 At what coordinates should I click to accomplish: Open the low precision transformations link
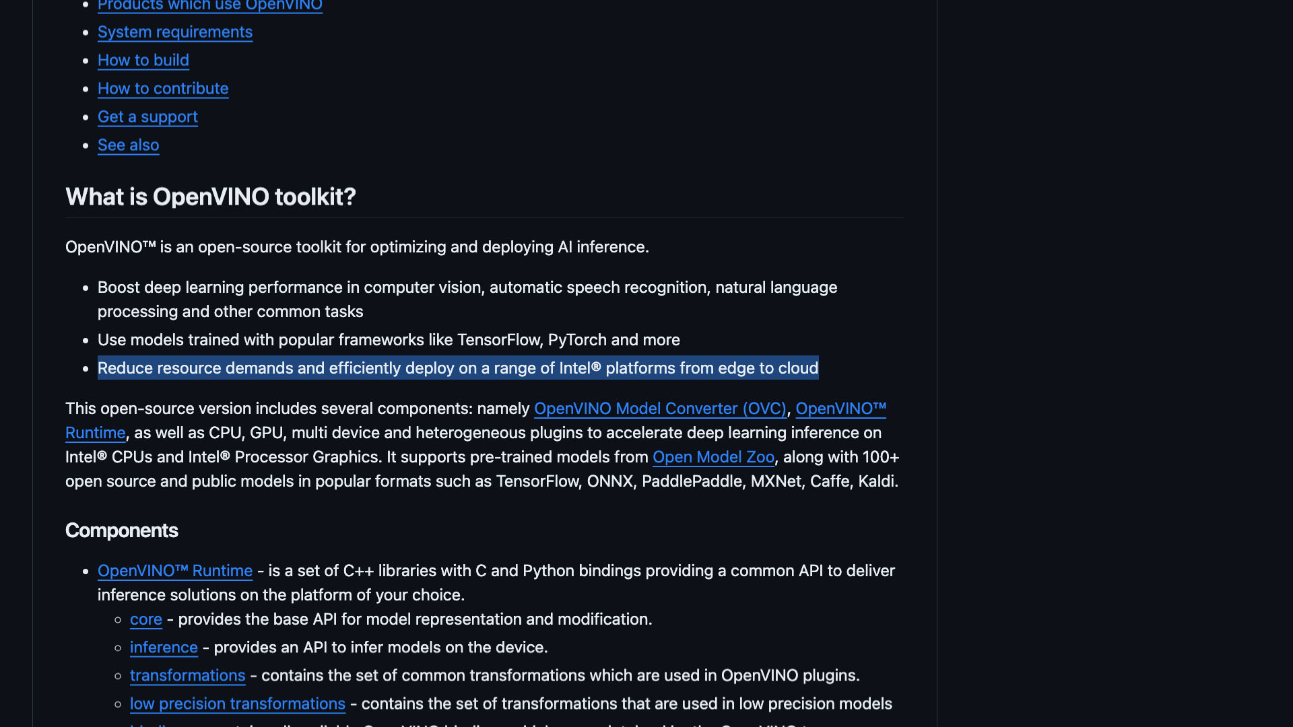[237, 704]
